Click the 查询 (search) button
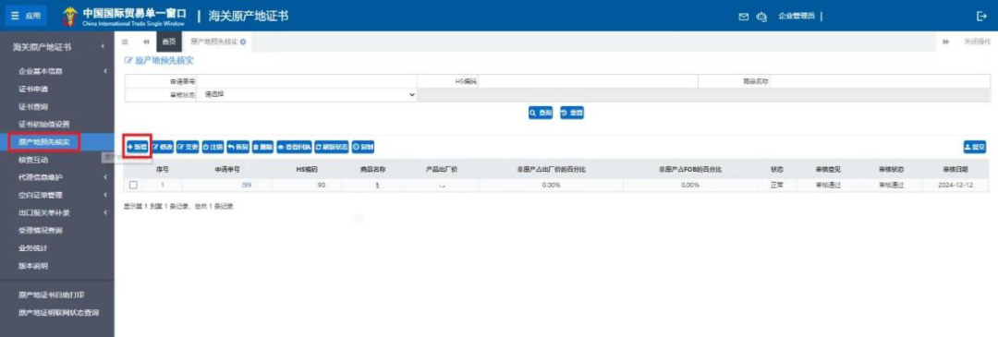This screenshot has height=337, width=998. coord(541,113)
